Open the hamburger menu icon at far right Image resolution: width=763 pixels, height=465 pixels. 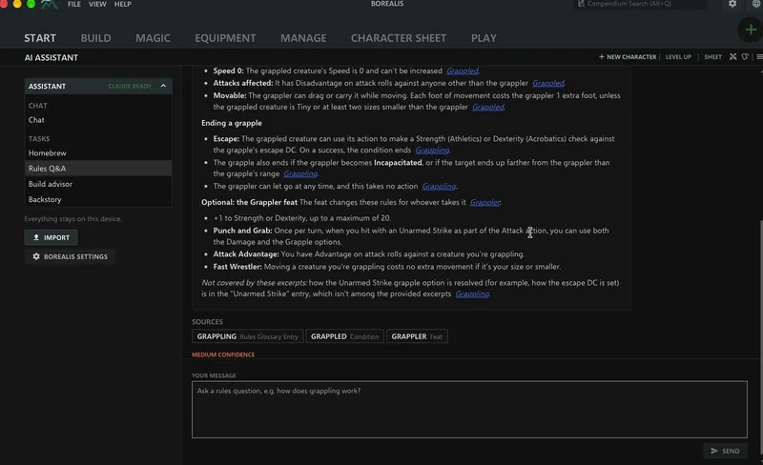coord(759,57)
